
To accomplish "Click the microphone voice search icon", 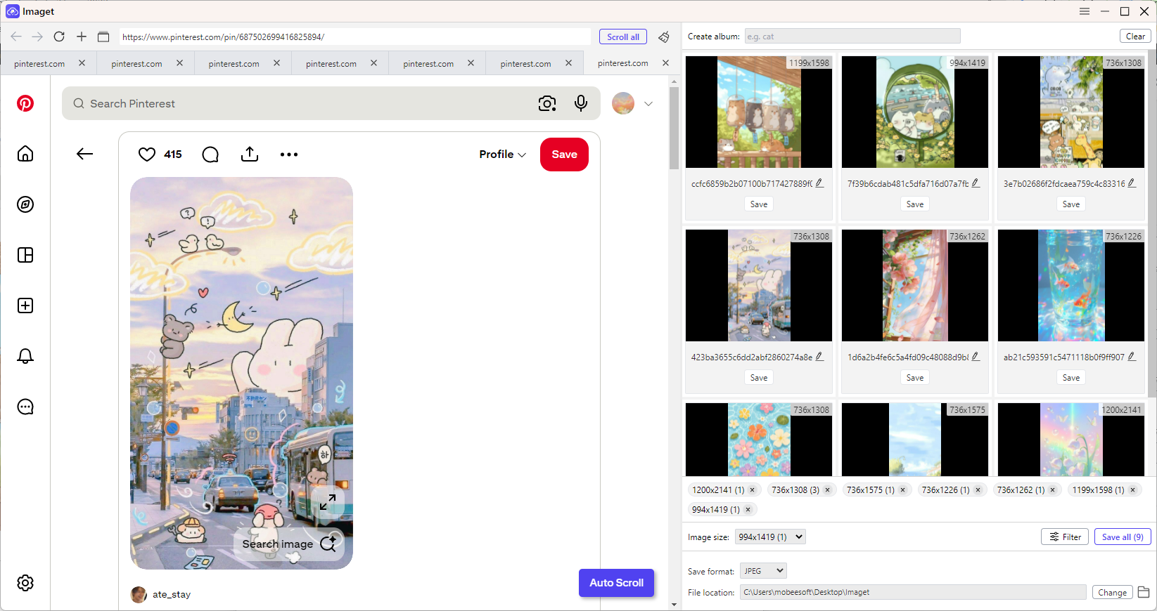I will (x=581, y=103).
